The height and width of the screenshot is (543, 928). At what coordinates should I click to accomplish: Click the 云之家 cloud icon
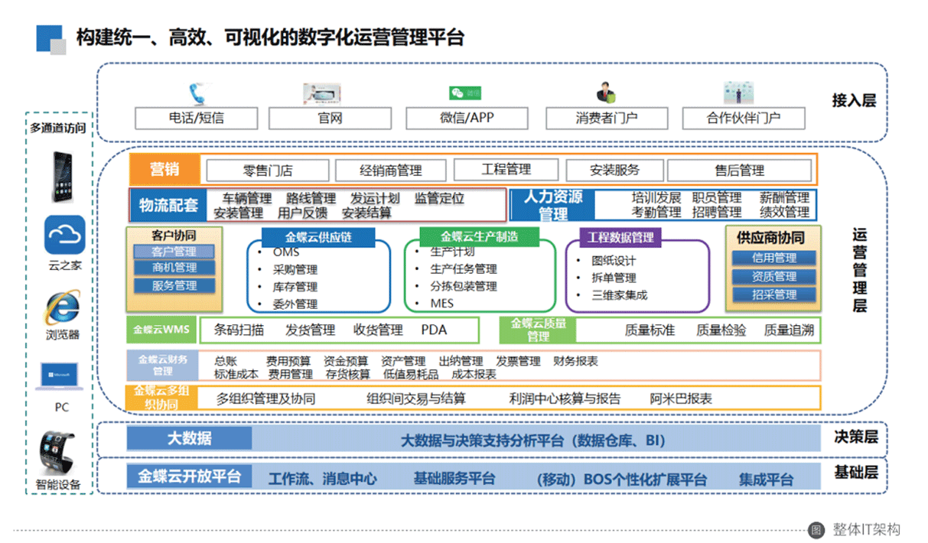coord(64,235)
